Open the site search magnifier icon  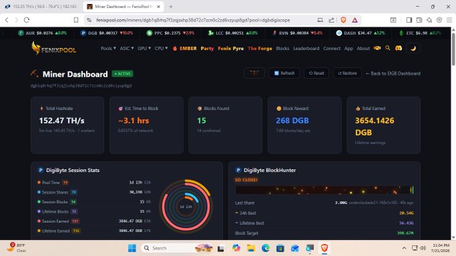pyautogui.click(x=387, y=48)
